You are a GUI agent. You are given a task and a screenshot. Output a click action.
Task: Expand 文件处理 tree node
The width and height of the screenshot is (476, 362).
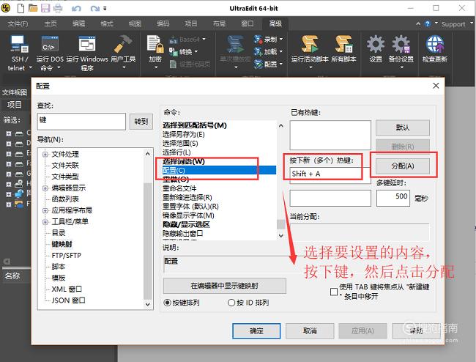(45, 155)
